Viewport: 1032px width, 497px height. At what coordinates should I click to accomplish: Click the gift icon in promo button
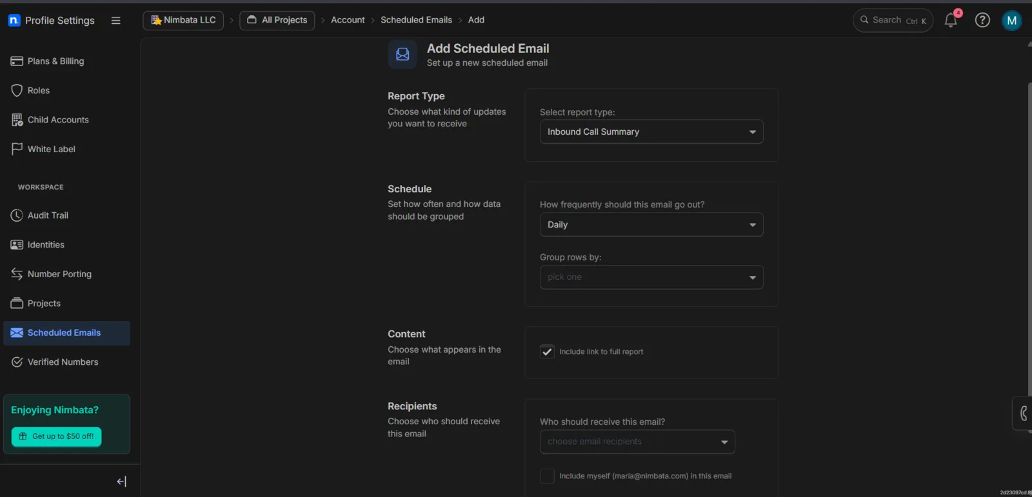pyautogui.click(x=23, y=436)
